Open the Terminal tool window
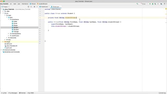The height and width of the screenshot is (94, 167). point(22,93)
